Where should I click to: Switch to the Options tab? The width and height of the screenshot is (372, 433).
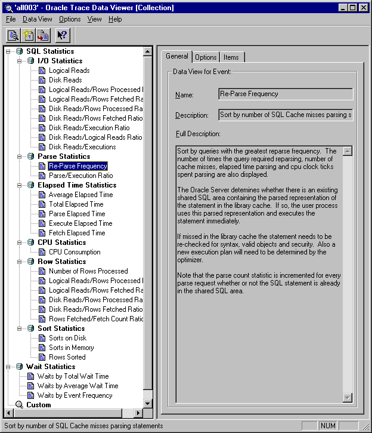pyautogui.click(x=206, y=57)
